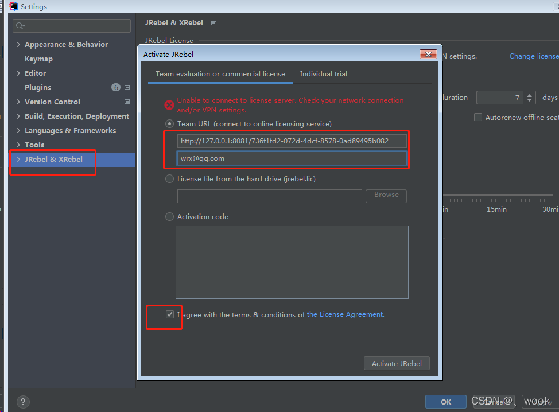Switch to Team evaluation or commercial license tab
The image size is (559, 412).
[x=220, y=74]
